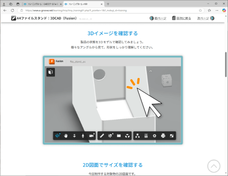
Task: Select the Measure ruler tool
Action: pyautogui.click(x=102, y=135)
